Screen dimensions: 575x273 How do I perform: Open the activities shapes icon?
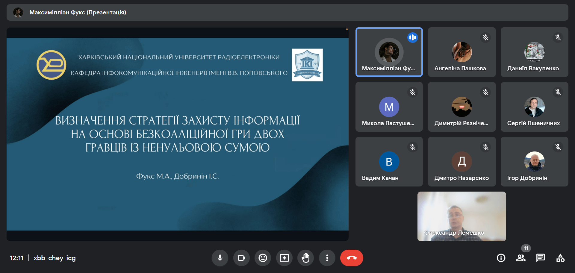(560, 258)
